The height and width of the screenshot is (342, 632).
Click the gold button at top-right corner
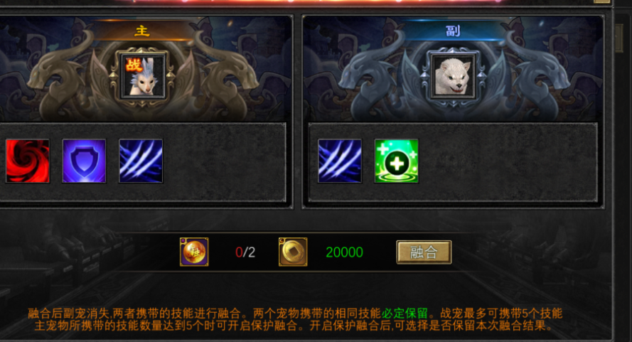pos(601,1)
